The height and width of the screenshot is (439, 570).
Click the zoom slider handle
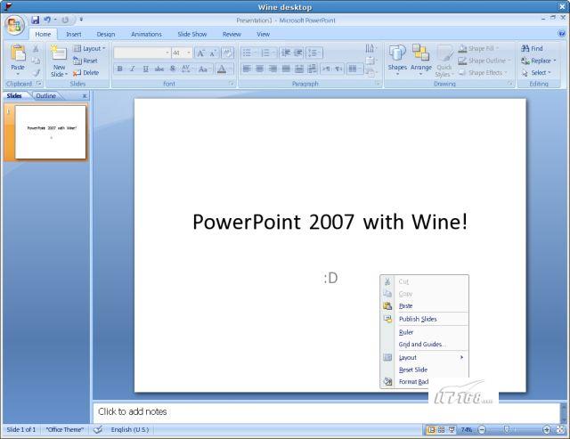[x=507, y=429]
